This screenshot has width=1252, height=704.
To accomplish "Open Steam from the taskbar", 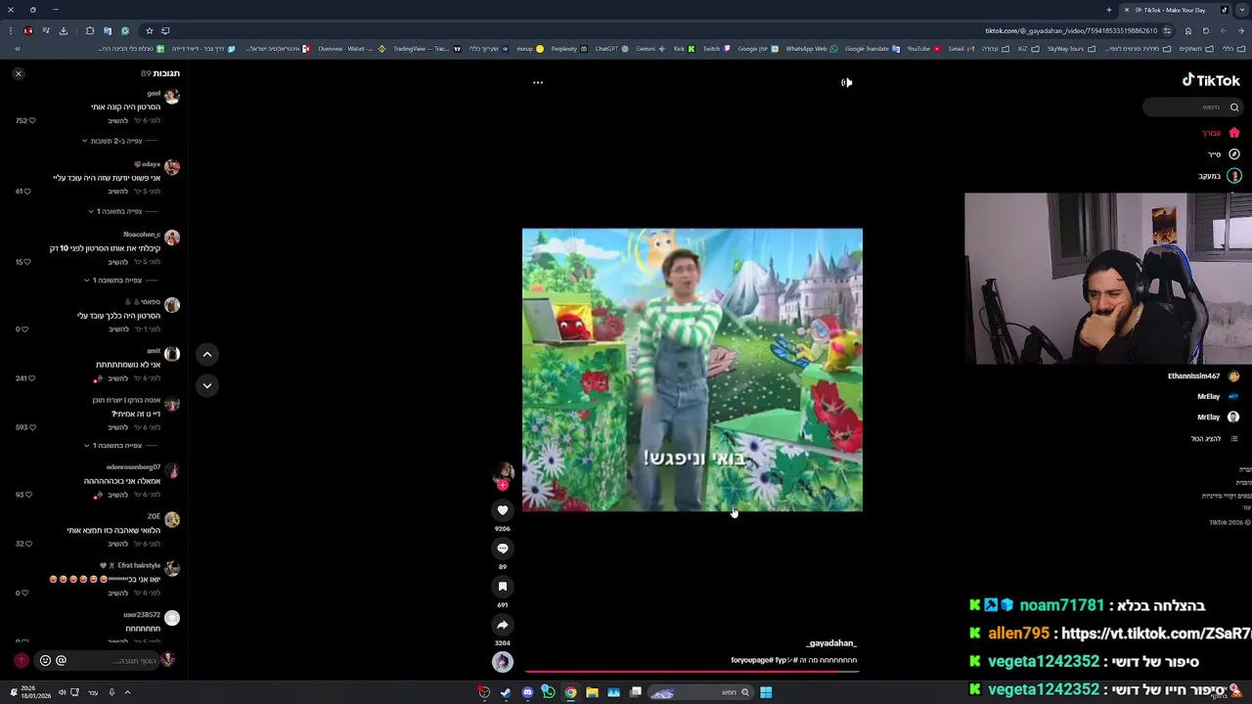I will pos(506,692).
